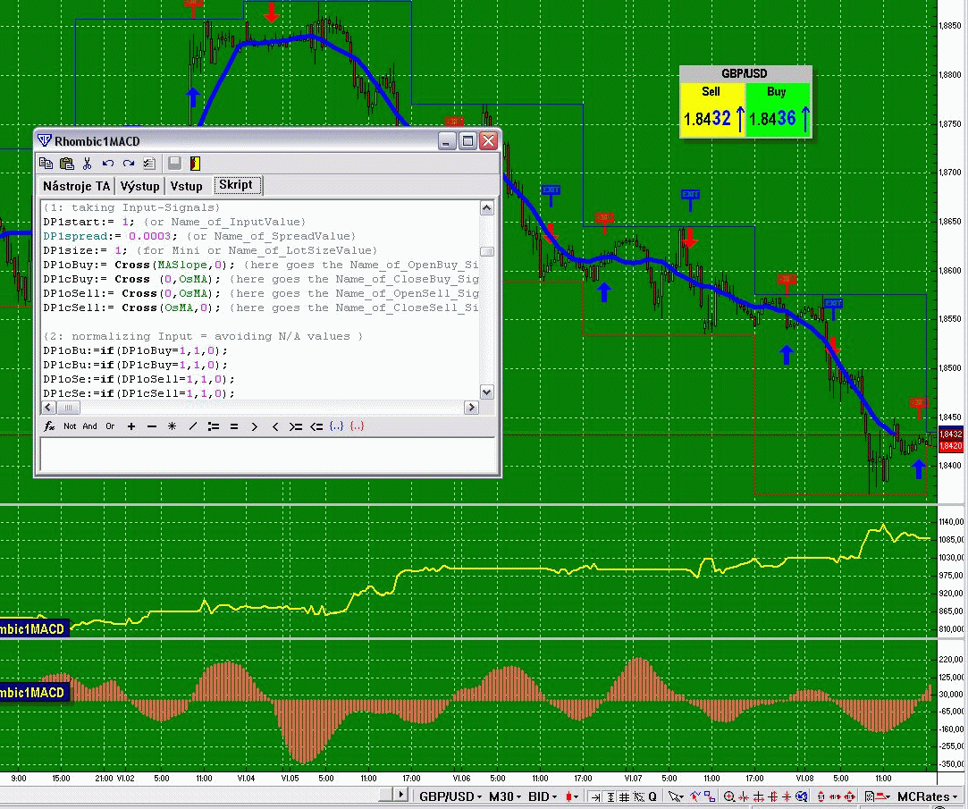
Task: Click the zoom-in magnifier in bottom toolbar
Action: pyautogui.click(x=730, y=796)
